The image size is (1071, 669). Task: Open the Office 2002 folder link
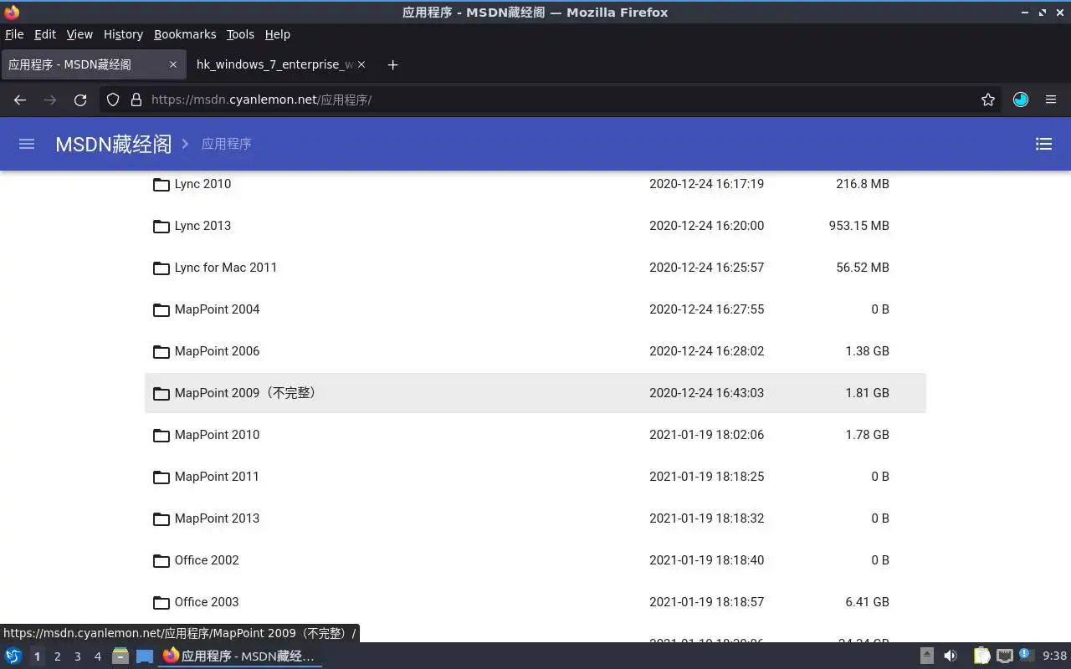click(x=207, y=560)
